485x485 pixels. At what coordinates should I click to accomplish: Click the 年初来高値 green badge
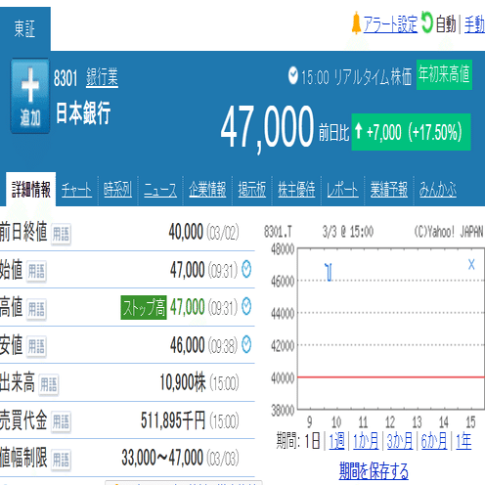[444, 74]
